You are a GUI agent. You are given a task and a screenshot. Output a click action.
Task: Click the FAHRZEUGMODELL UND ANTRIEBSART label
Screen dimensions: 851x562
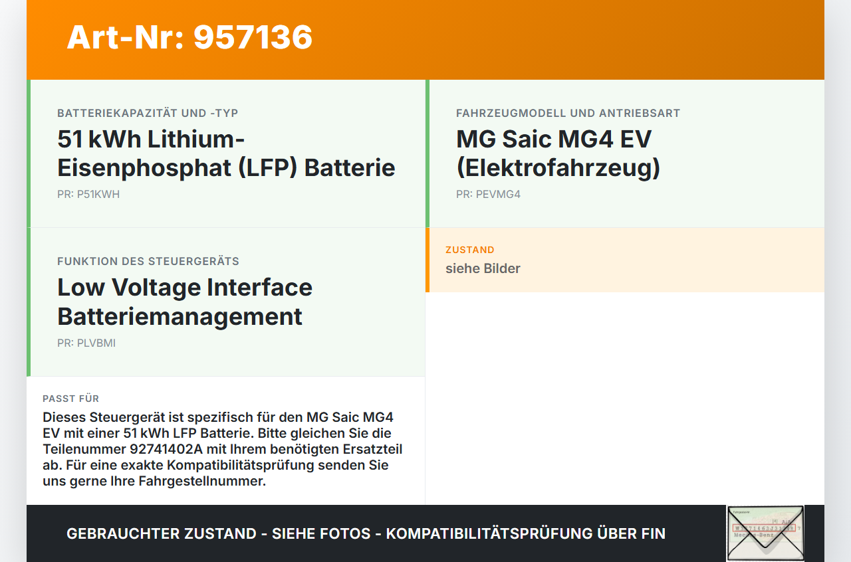pos(568,113)
